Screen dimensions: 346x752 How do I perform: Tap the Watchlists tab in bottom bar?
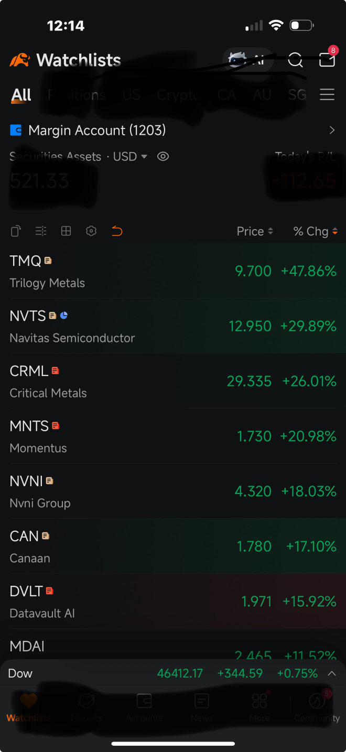click(x=29, y=707)
